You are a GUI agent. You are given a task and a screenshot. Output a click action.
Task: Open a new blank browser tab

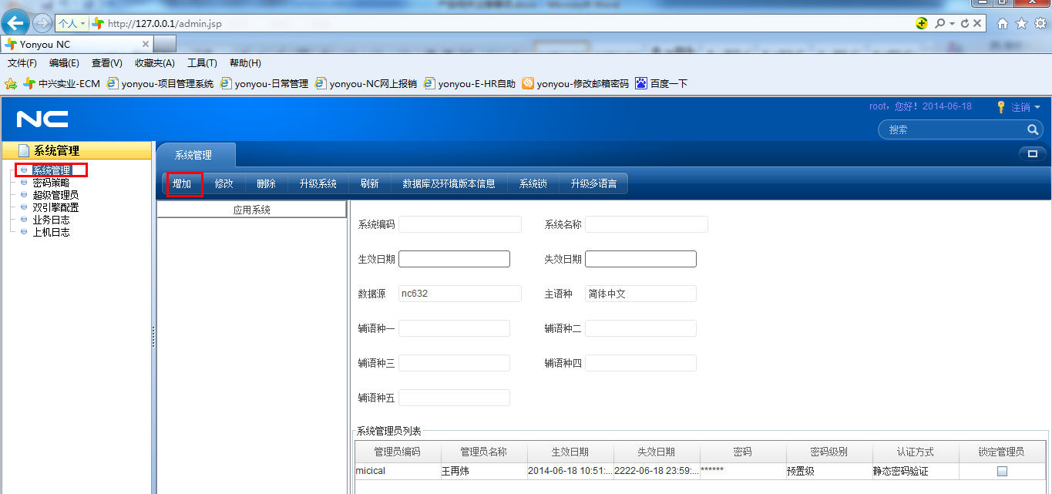[165, 44]
